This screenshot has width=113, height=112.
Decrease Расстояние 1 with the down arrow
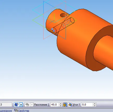click(61, 106)
